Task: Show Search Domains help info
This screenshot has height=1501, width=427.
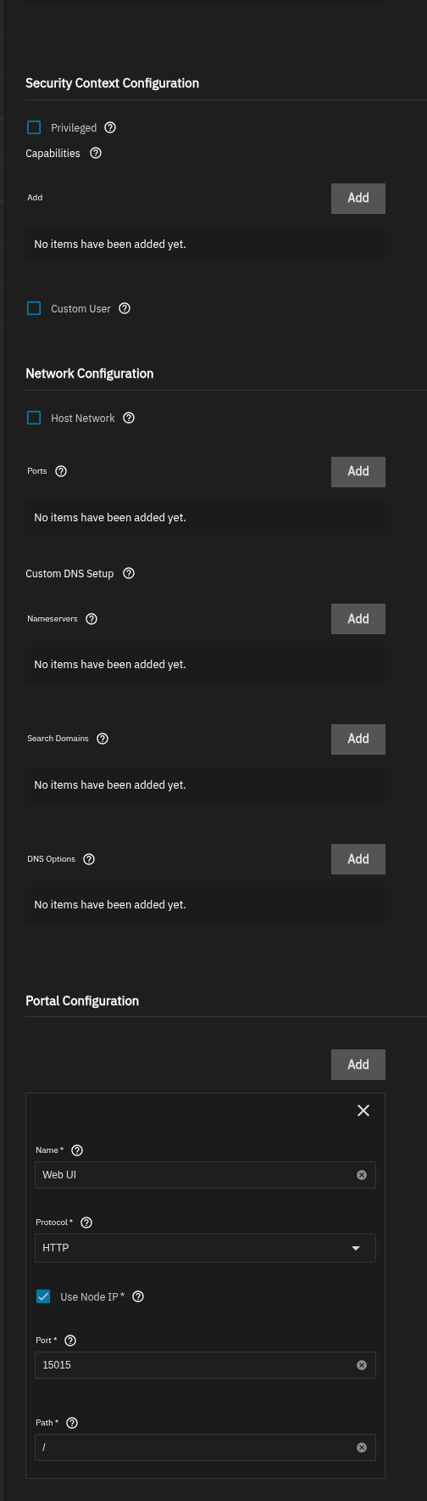Action: 103,739
